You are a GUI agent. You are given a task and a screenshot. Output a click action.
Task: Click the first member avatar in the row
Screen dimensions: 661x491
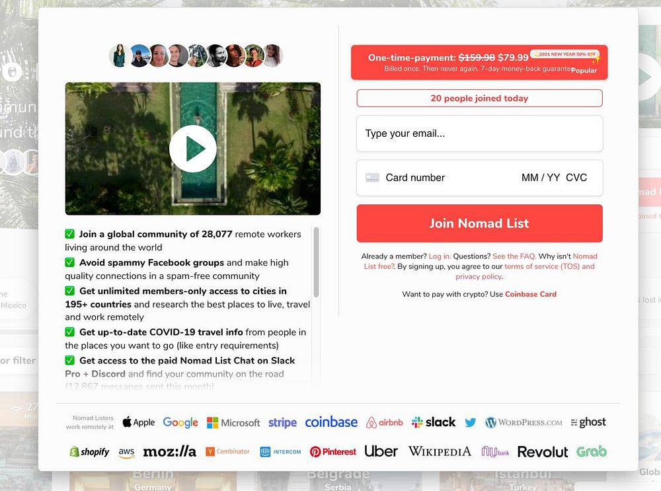(x=120, y=56)
